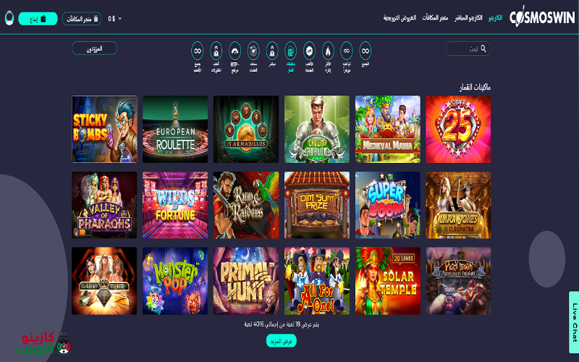The width and height of the screenshot is (579, 362).
Task: Click the CosmosWin logo
Action: [x=542, y=17]
